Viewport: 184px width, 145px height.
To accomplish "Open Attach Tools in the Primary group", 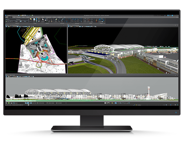I will pos(34,20).
